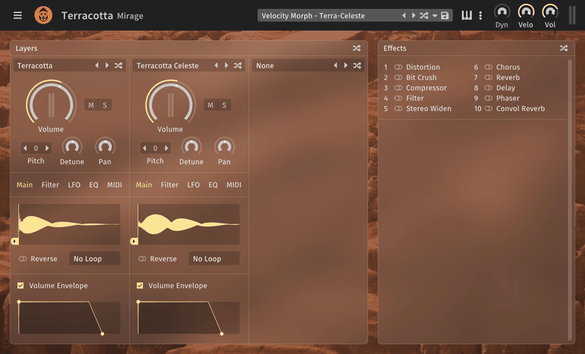Viewport: 585px width, 354px height.
Task: Toggle Reverse on the Terracotta layer
Action: pos(23,259)
